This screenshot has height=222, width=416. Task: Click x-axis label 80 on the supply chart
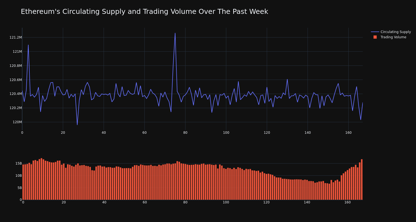click(185, 133)
